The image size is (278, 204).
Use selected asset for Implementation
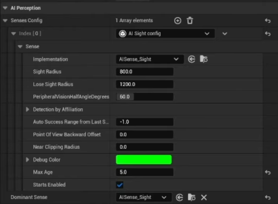(192, 59)
